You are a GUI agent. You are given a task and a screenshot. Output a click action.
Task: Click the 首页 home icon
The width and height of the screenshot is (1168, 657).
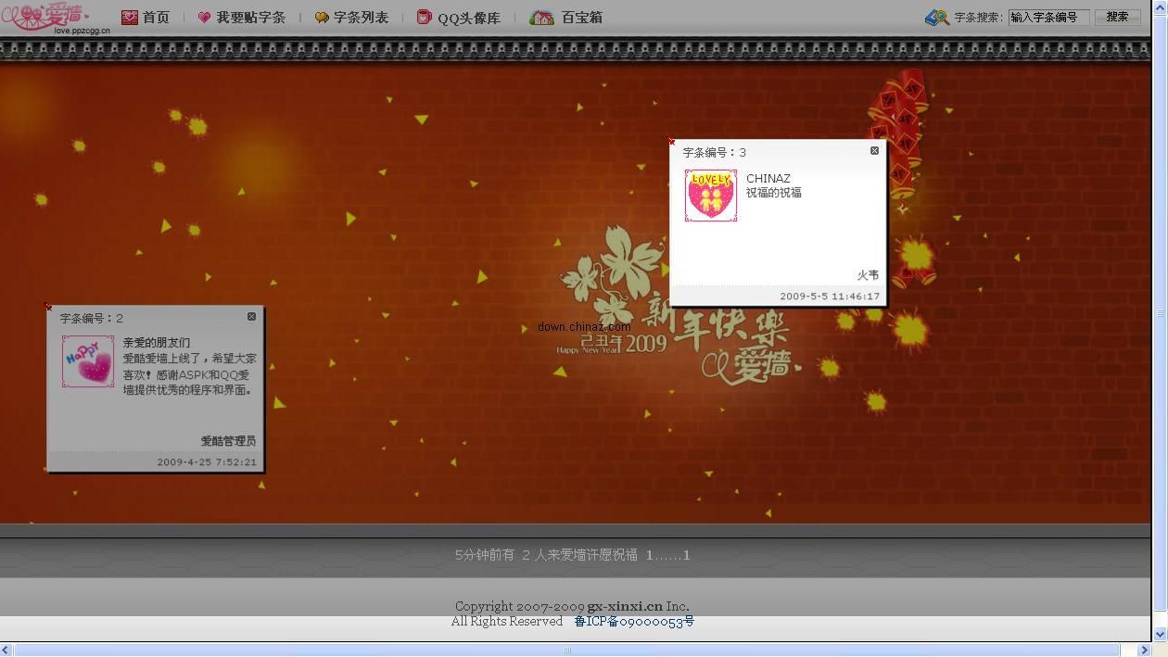130,18
